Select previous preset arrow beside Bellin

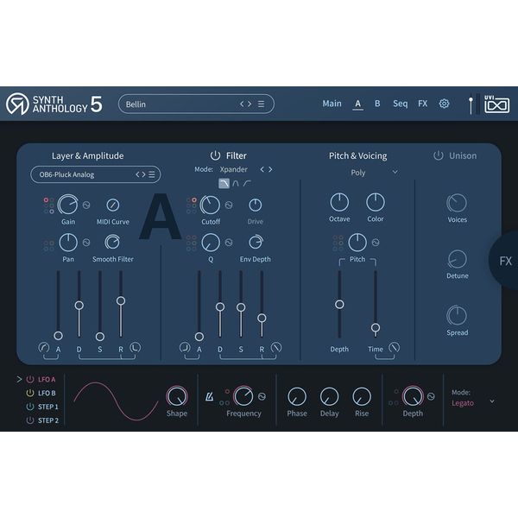[x=242, y=104]
